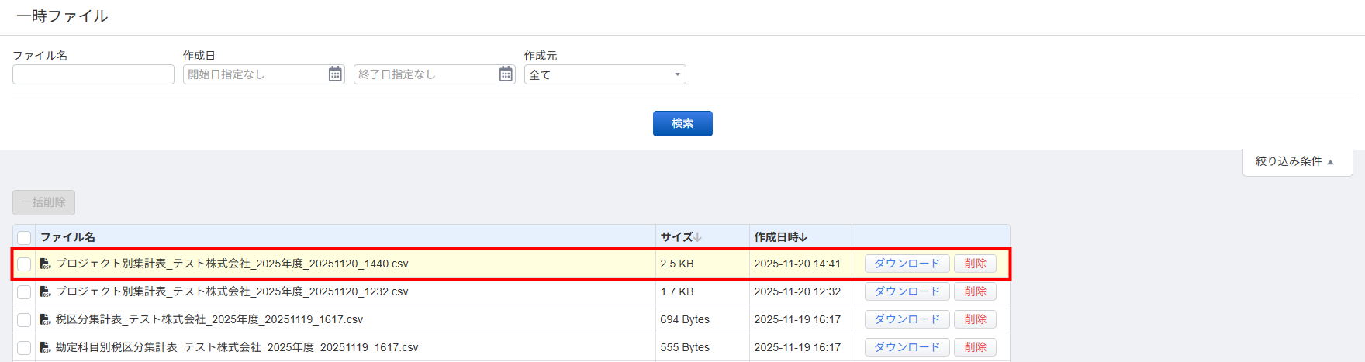1365x362 pixels.
Task: Open the 作成元 dropdown
Action: pos(605,74)
